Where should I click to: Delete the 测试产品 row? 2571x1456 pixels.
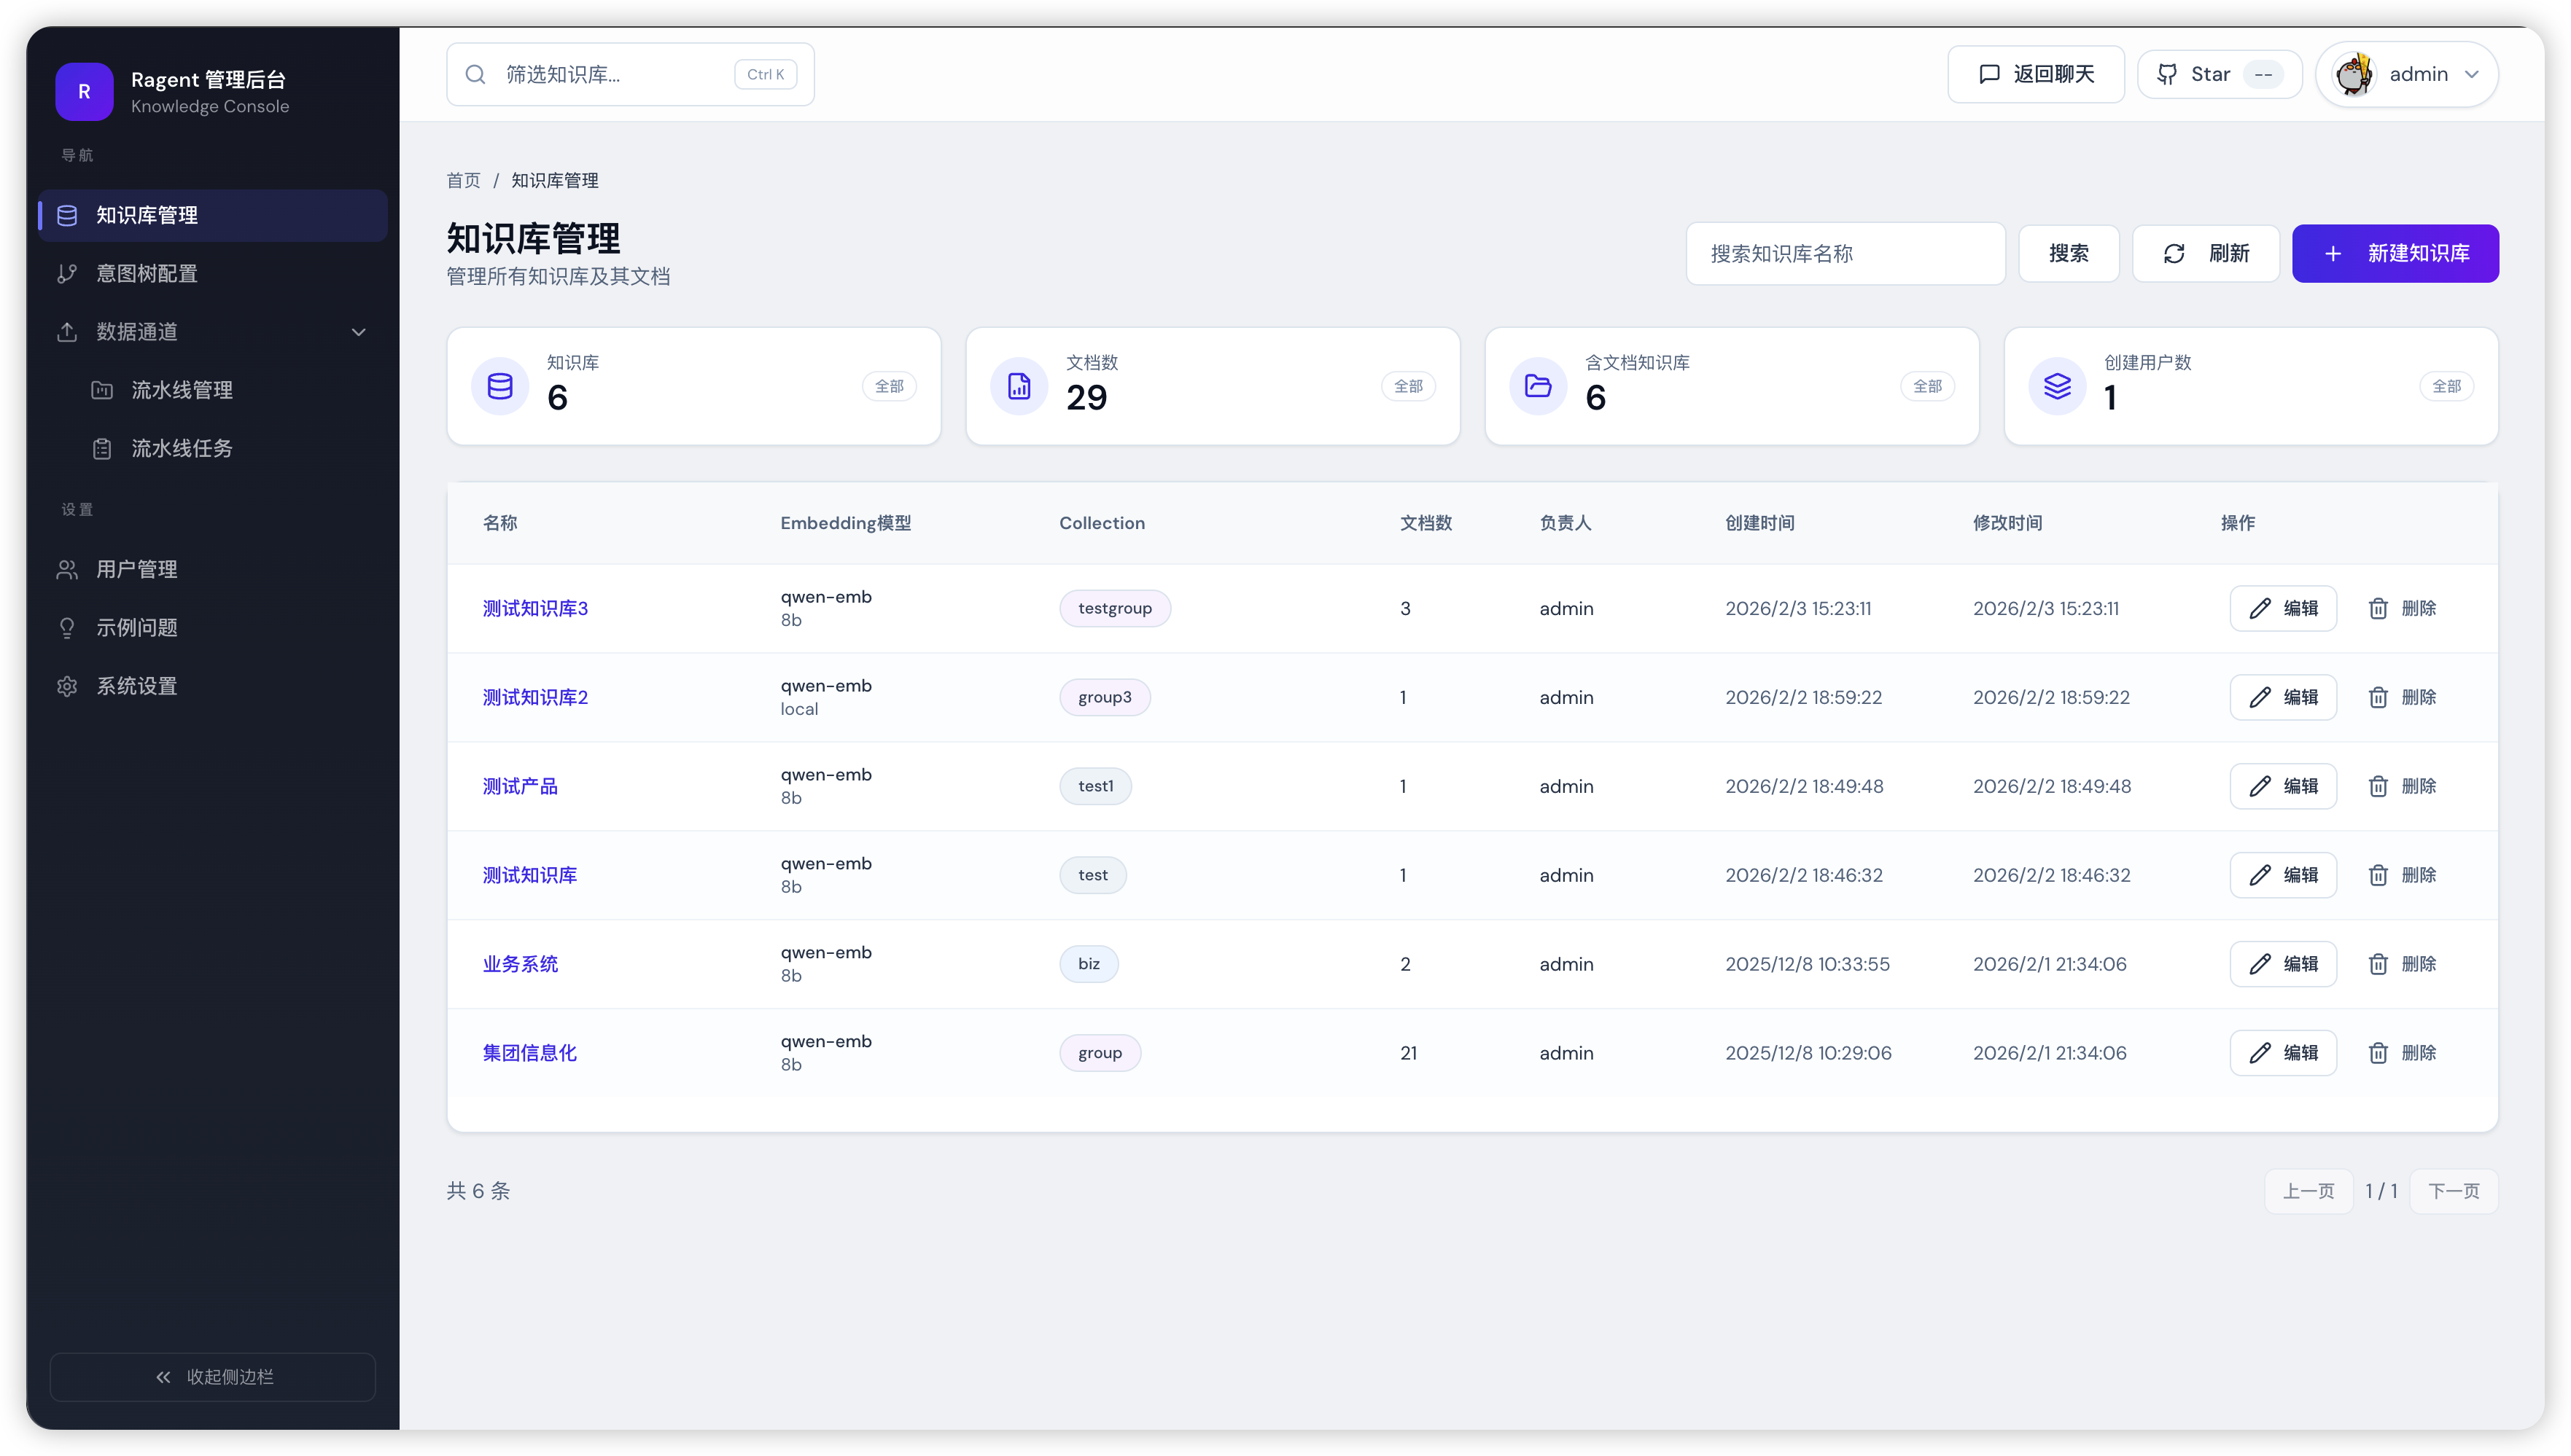click(2401, 787)
